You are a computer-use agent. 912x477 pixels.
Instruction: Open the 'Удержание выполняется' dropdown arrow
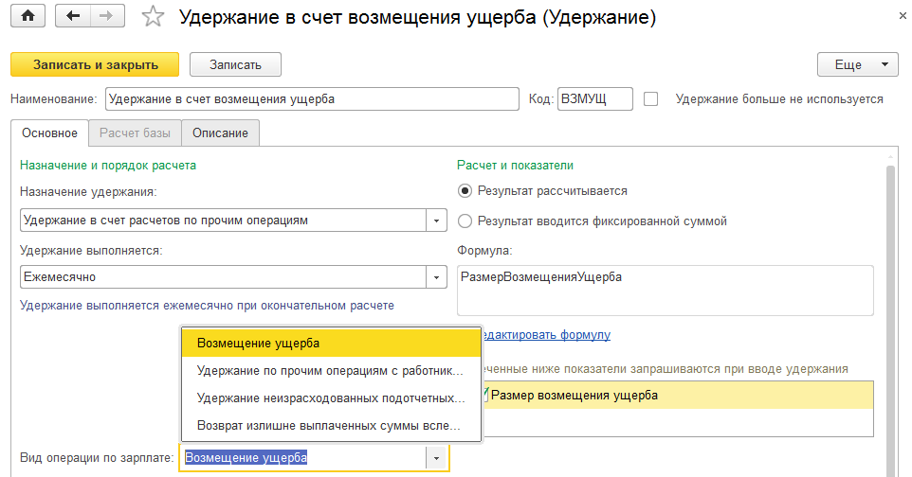(x=436, y=277)
